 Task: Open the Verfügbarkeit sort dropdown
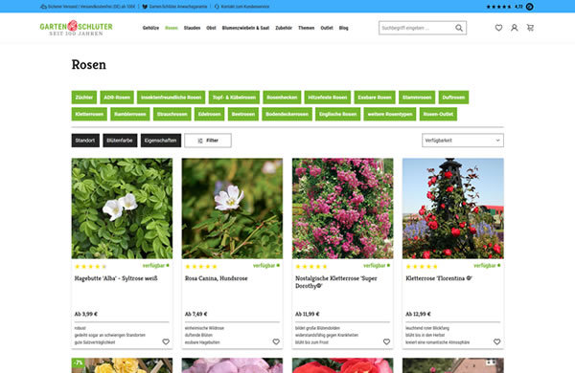[463, 141]
